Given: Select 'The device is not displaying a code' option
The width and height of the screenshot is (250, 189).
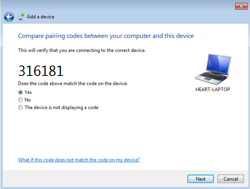Looking at the screenshot, I should [x=20, y=107].
